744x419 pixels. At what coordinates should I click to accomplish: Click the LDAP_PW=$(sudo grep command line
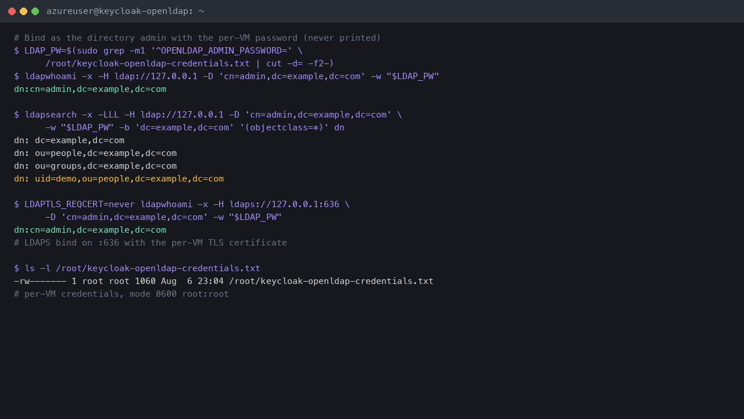[158, 51]
